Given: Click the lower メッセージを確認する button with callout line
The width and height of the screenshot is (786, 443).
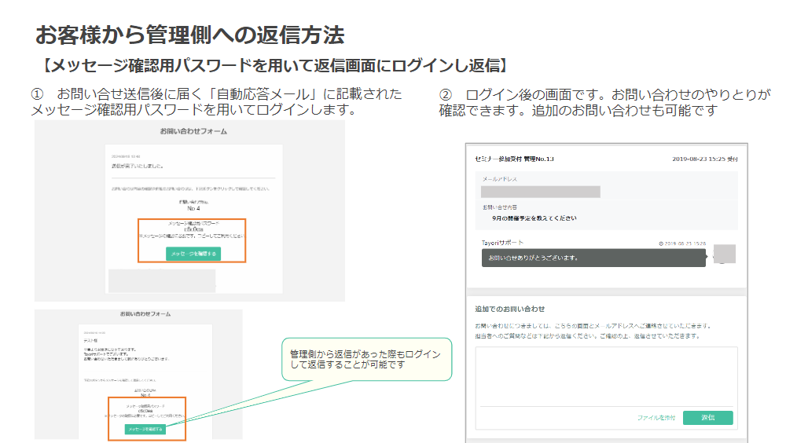Looking at the screenshot, I should pyautogui.click(x=145, y=430).
